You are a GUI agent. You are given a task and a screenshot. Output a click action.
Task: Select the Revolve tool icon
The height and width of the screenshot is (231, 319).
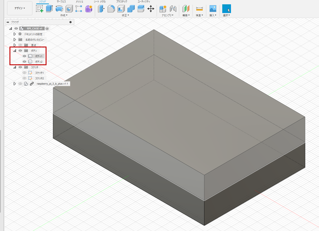[x=59, y=9]
